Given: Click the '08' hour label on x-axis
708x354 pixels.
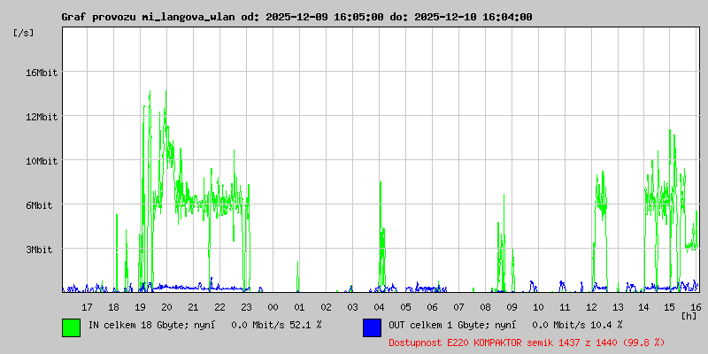Looking at the screenshot, I should click(485, 307).
